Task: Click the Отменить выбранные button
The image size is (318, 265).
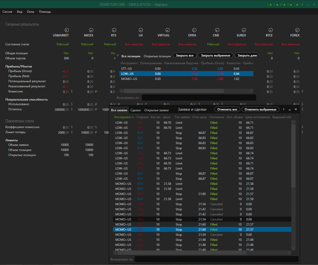Action: [260, 109]
